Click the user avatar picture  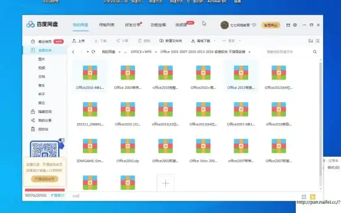tap(224, 25)
